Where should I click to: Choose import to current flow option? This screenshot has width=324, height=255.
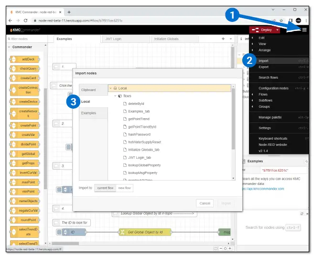(105, 188)
